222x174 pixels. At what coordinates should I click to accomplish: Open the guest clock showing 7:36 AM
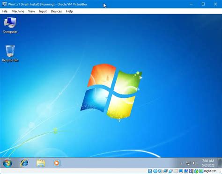click(208, 163)
